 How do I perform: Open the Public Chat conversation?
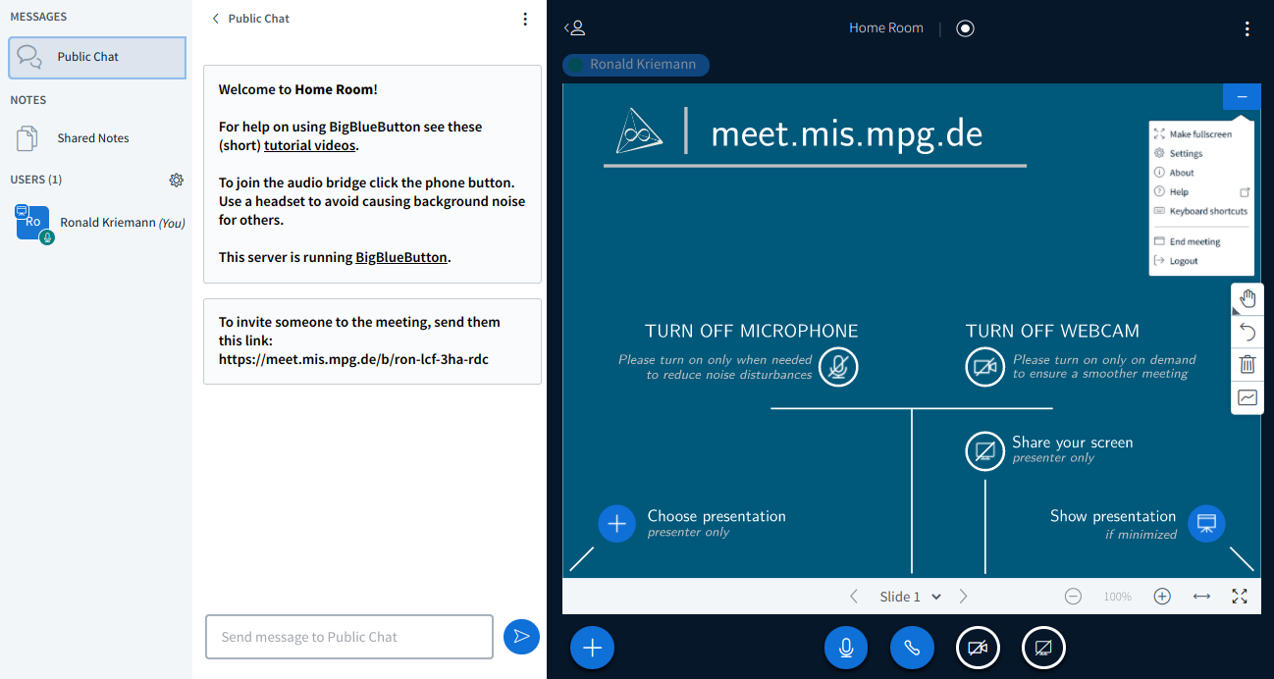coord(97,57)
